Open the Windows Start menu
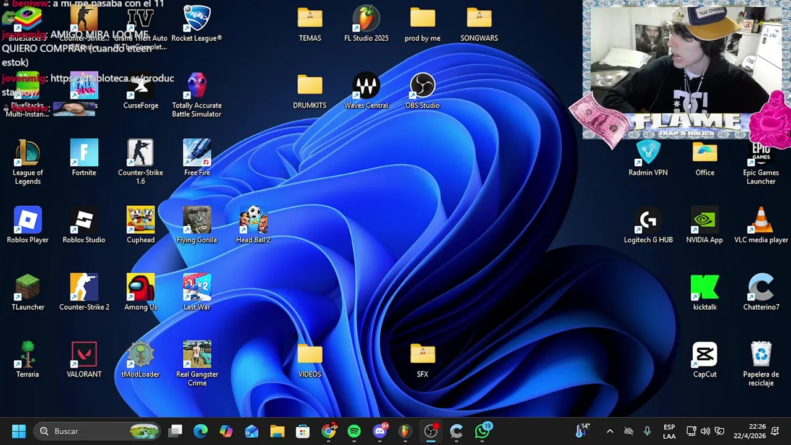Image resolution: width=791 pixels, height=445 pixels. (x=19, y=431)
